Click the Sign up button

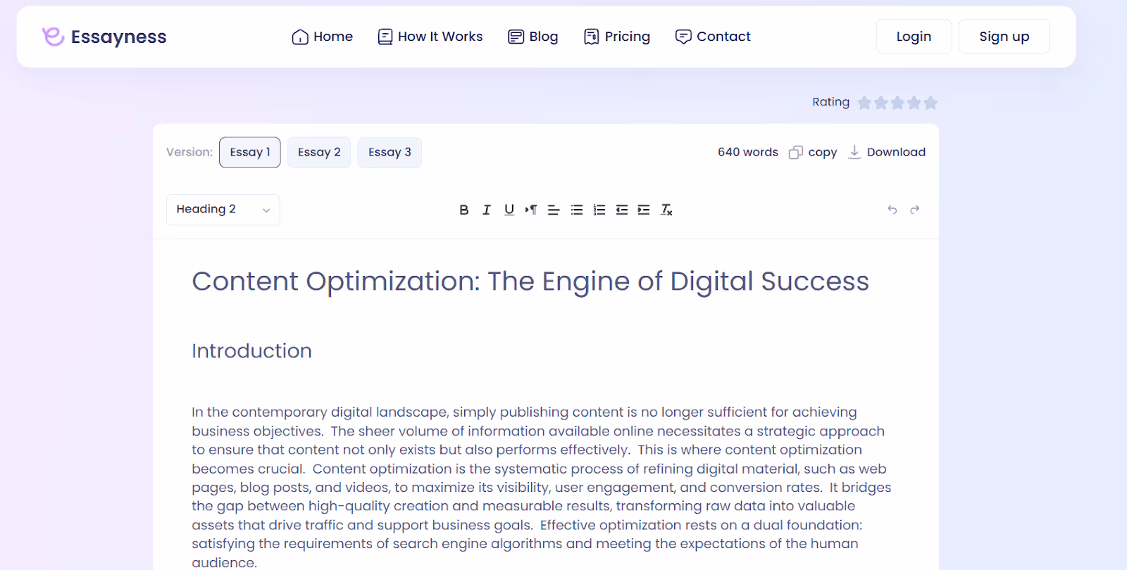[x=1004, y=37]
